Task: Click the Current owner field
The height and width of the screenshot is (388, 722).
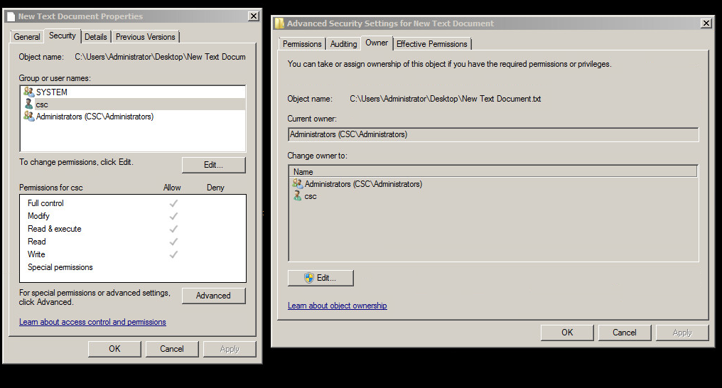Action: click(x=493, y=134)
